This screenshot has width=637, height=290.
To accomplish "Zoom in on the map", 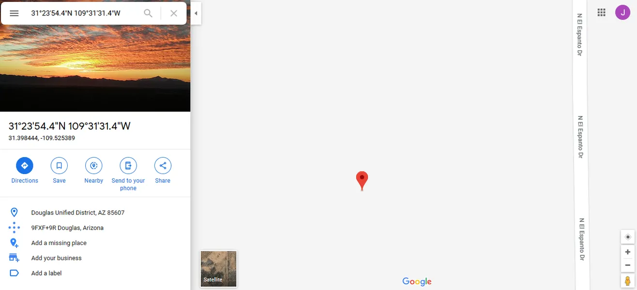I will coord(628,252).
